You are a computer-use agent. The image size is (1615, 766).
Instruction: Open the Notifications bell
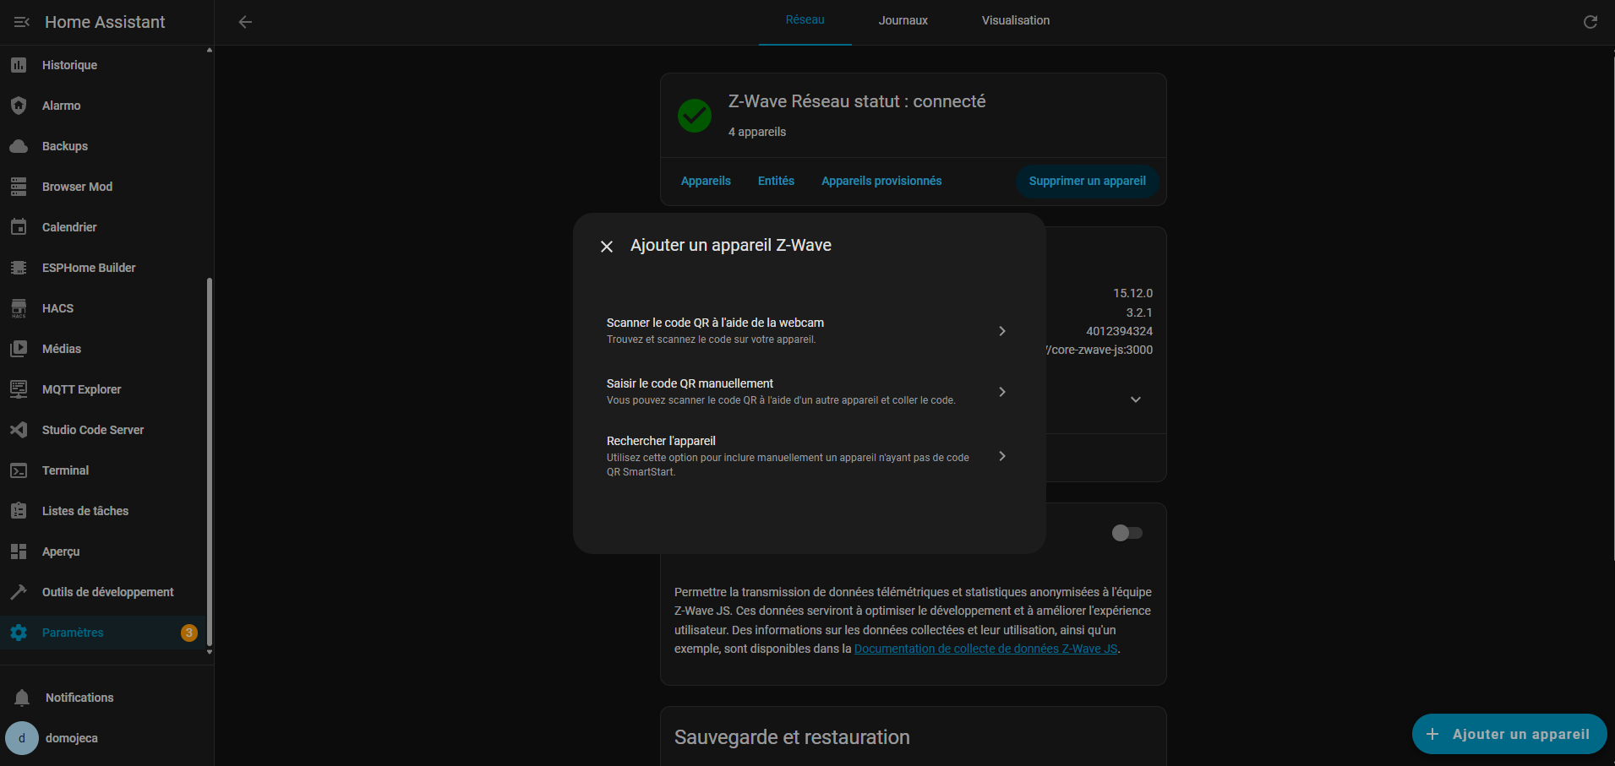tap(23, 698)
